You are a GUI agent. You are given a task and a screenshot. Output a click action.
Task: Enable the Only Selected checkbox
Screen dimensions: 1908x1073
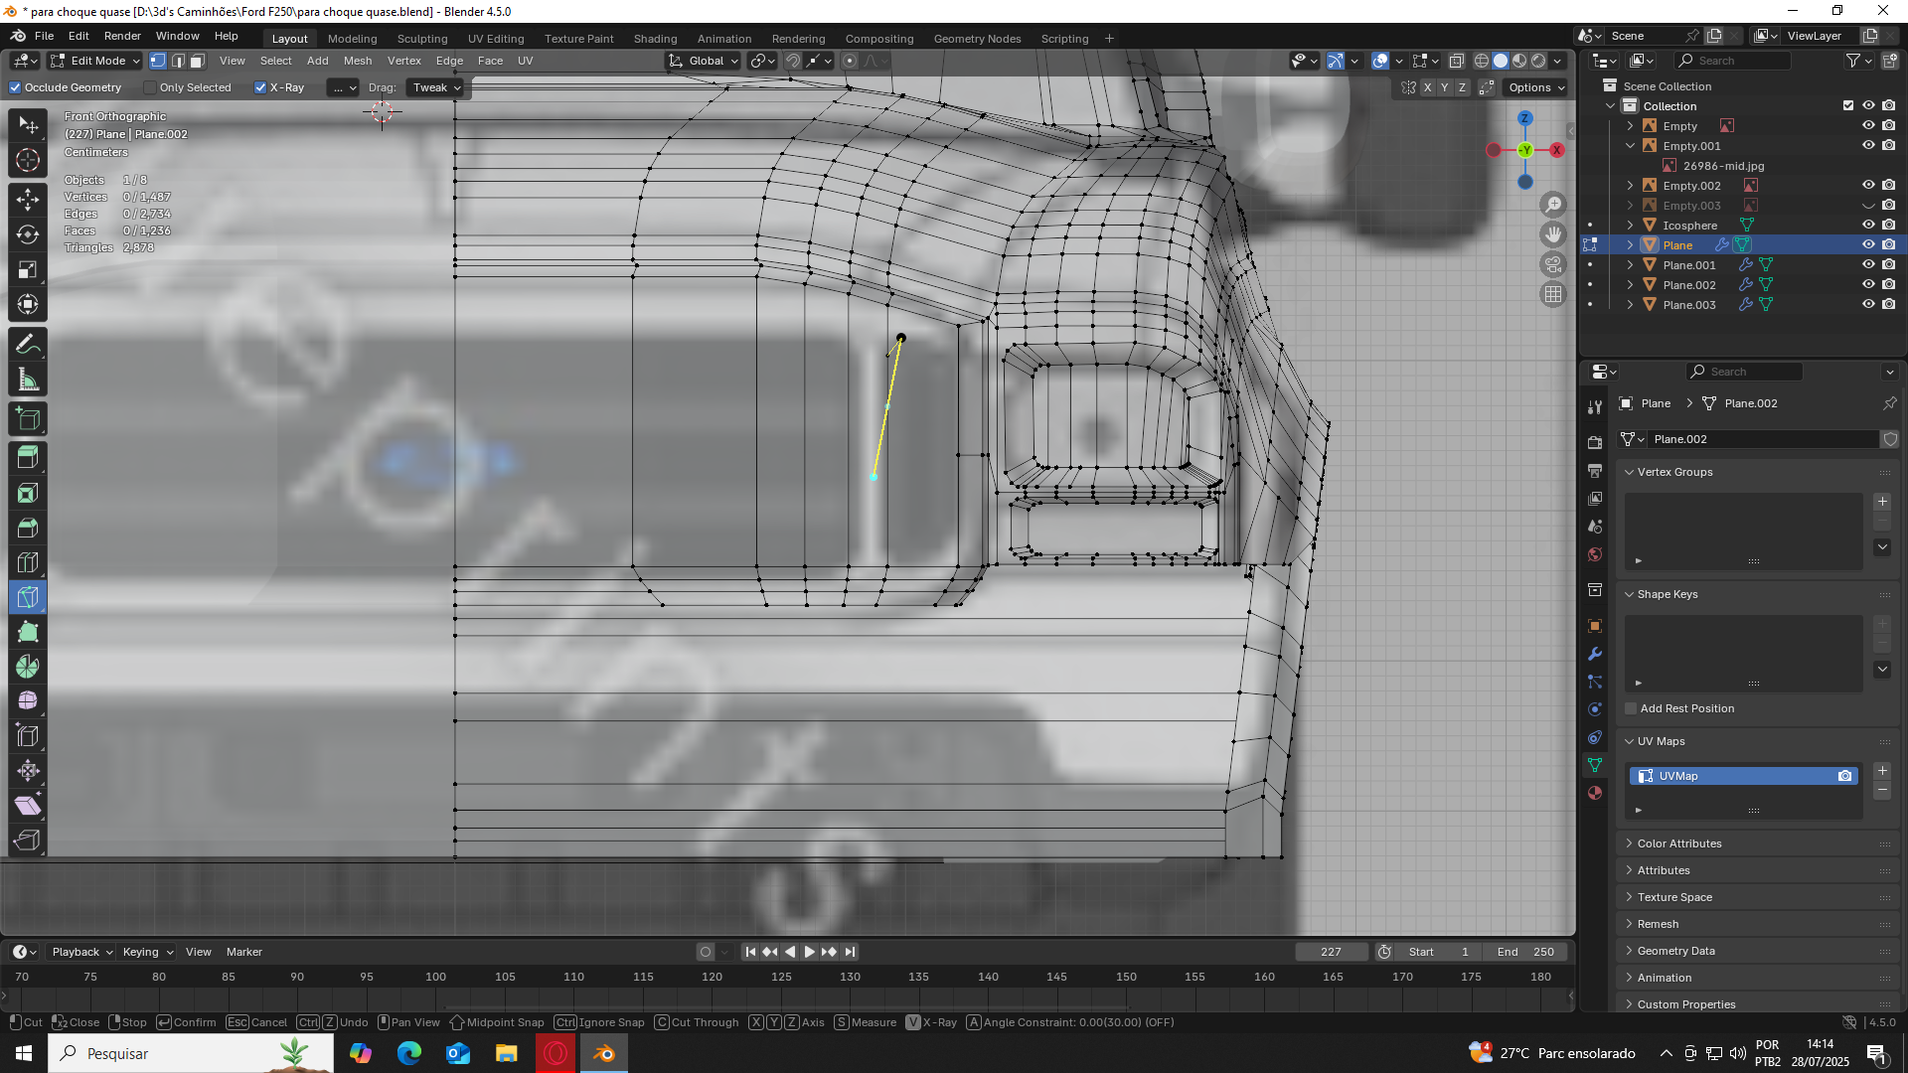(150, 87)
